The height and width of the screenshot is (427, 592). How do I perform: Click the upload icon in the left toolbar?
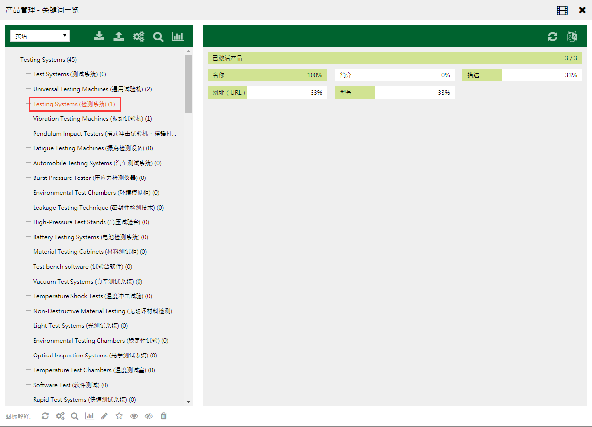coord(119,36)
